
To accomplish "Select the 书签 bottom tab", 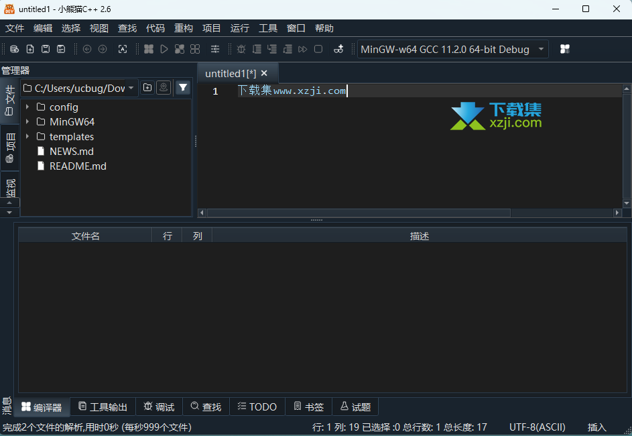I will tap(309, 407).
